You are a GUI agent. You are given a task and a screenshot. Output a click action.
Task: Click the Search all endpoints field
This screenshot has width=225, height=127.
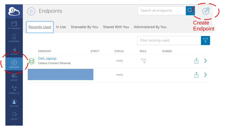tap(161, 11)
